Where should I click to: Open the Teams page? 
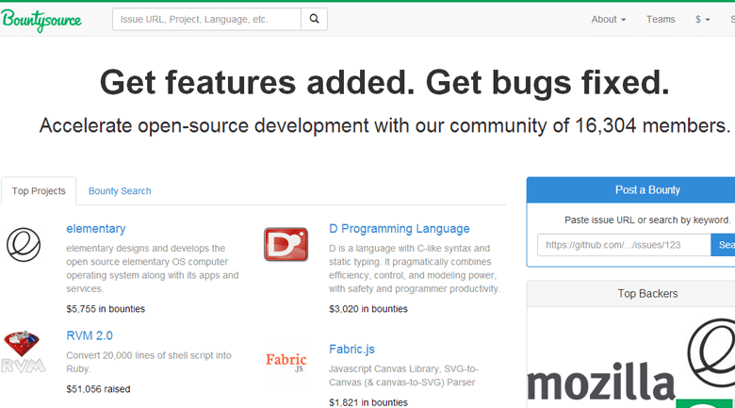click(x=661, y=20)
